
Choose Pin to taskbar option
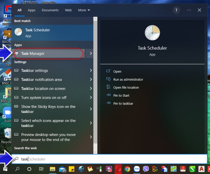[x=123, y=103]
